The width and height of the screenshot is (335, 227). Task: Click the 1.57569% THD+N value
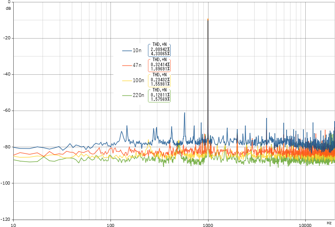click(160, 99)
